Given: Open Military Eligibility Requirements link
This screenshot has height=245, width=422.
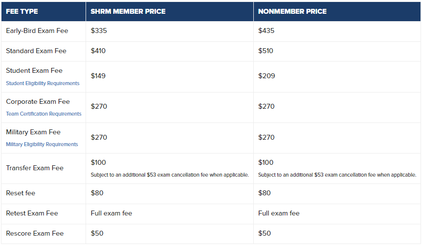Looking at the screenshot, I should click(42, 144).
